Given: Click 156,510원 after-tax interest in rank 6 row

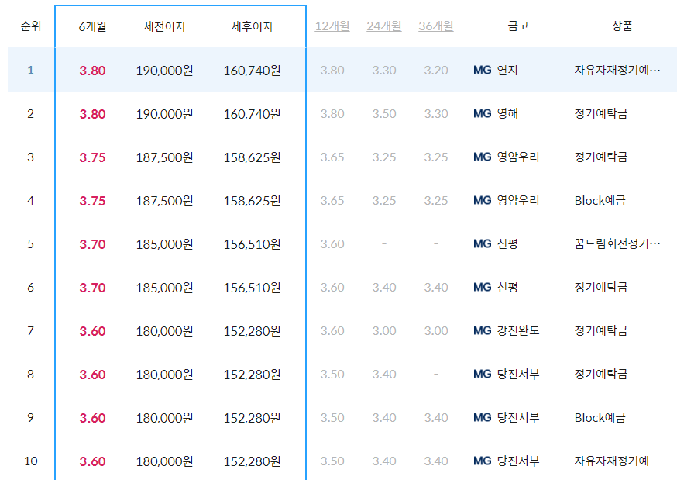Looking at the screenshot, I should 253,288.
